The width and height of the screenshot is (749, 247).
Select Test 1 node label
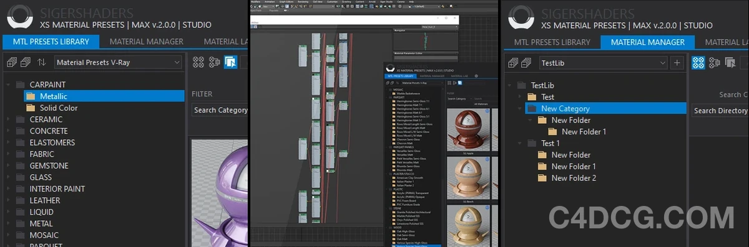coord(551,143)
